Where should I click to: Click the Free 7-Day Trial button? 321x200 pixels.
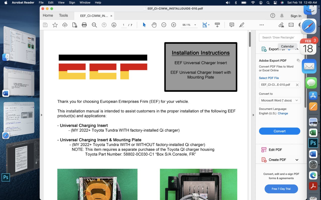(x=281, y=189)
